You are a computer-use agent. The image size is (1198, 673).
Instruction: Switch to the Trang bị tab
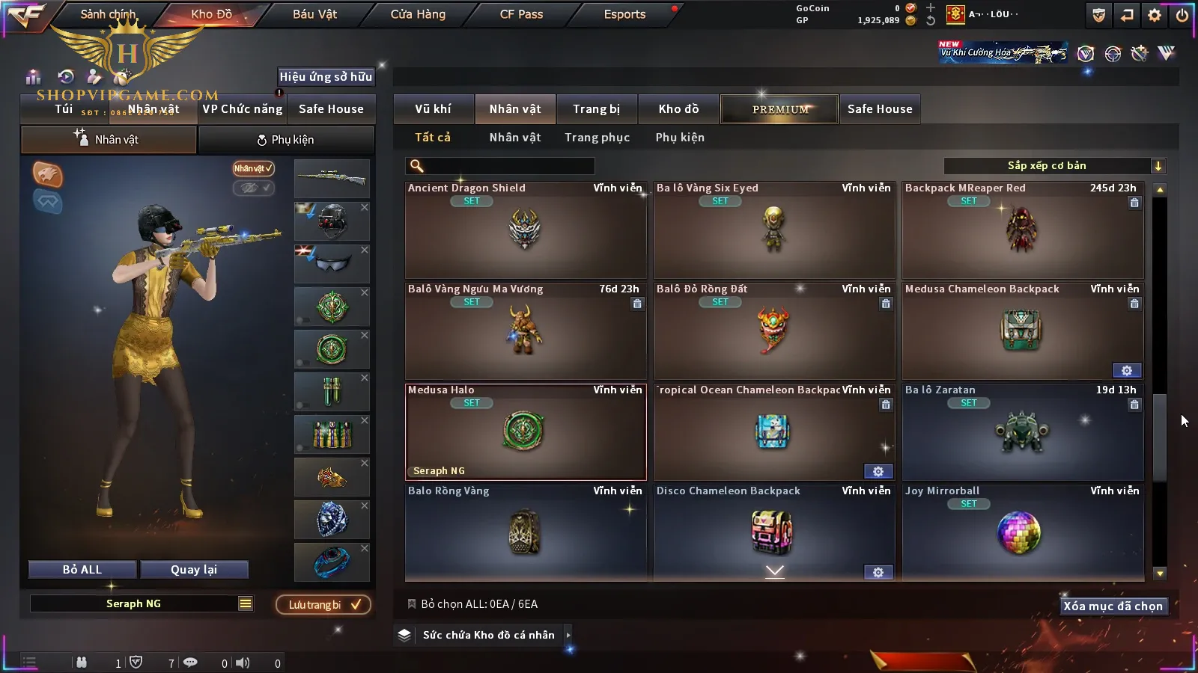[x=597, y=109]
